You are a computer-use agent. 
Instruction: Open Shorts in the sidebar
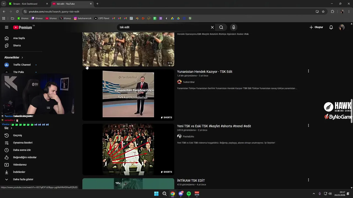pos(17,45)
